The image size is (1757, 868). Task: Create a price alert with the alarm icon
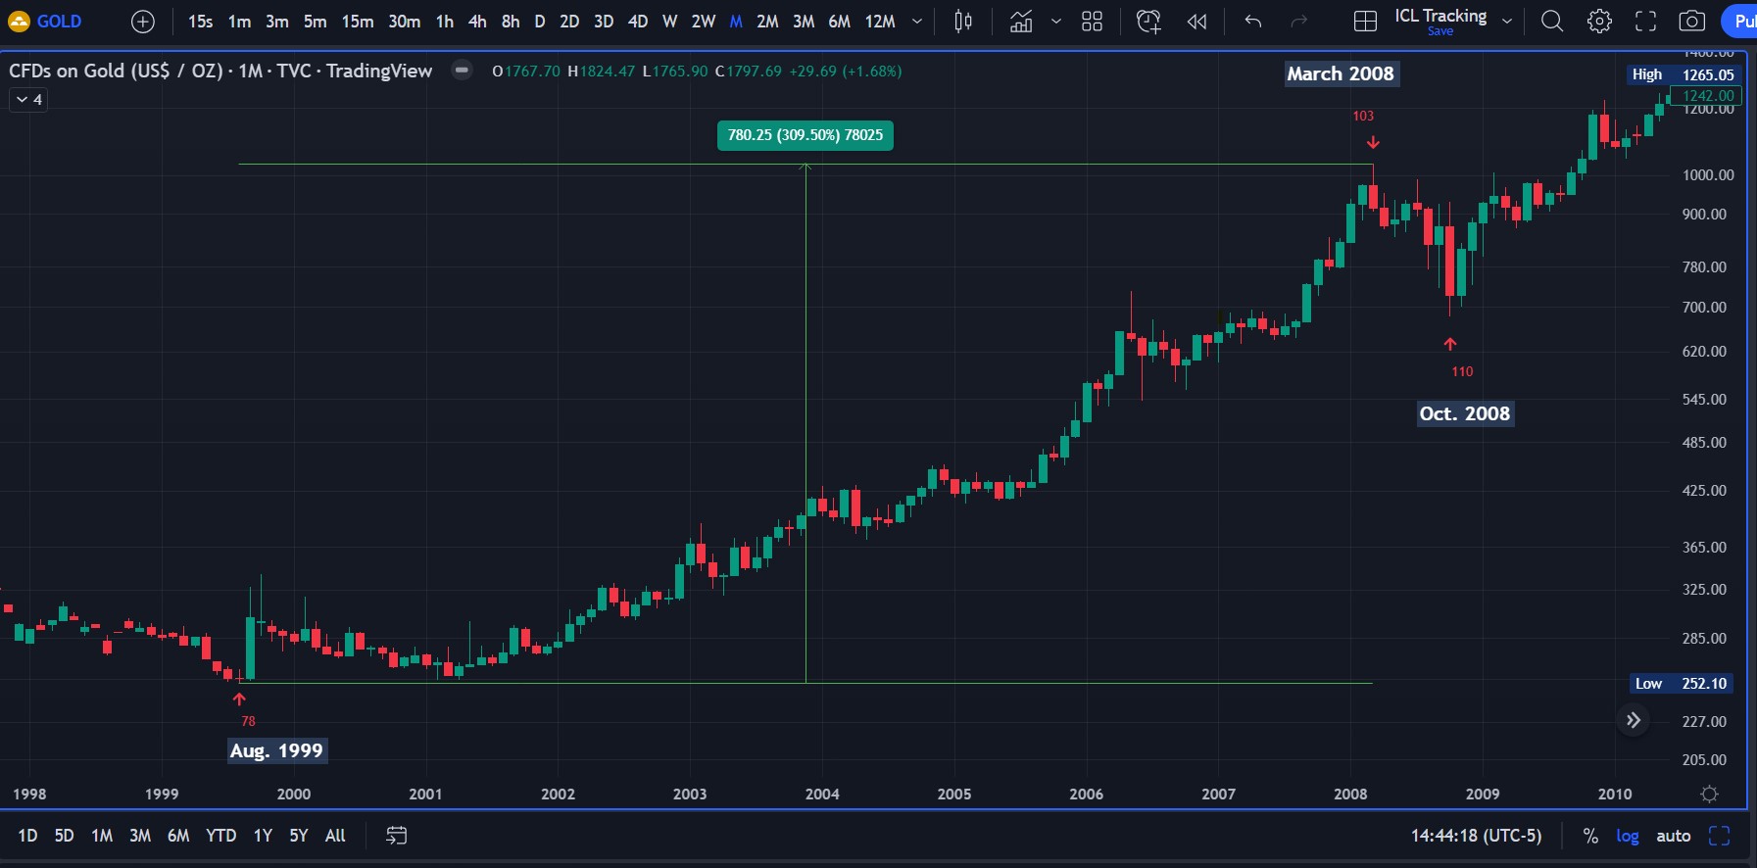[x=1148, y=21]
